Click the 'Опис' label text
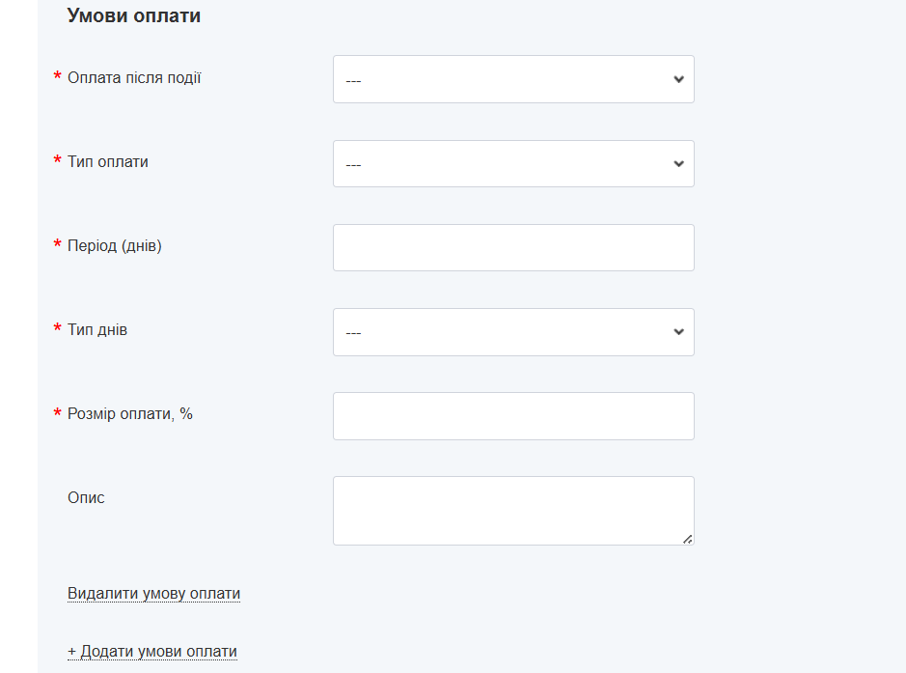The height and width of the screenshot is (673, 906). (x=86, y=498)
